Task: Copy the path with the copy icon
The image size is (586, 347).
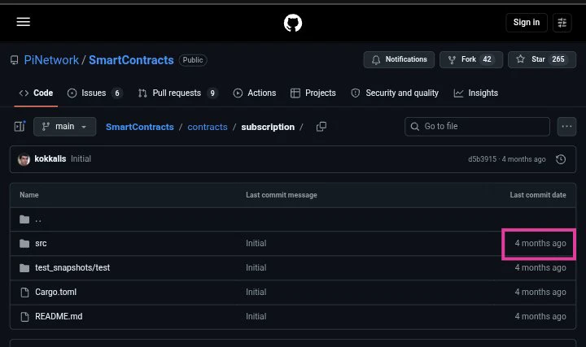Action: tap(321, 127)
